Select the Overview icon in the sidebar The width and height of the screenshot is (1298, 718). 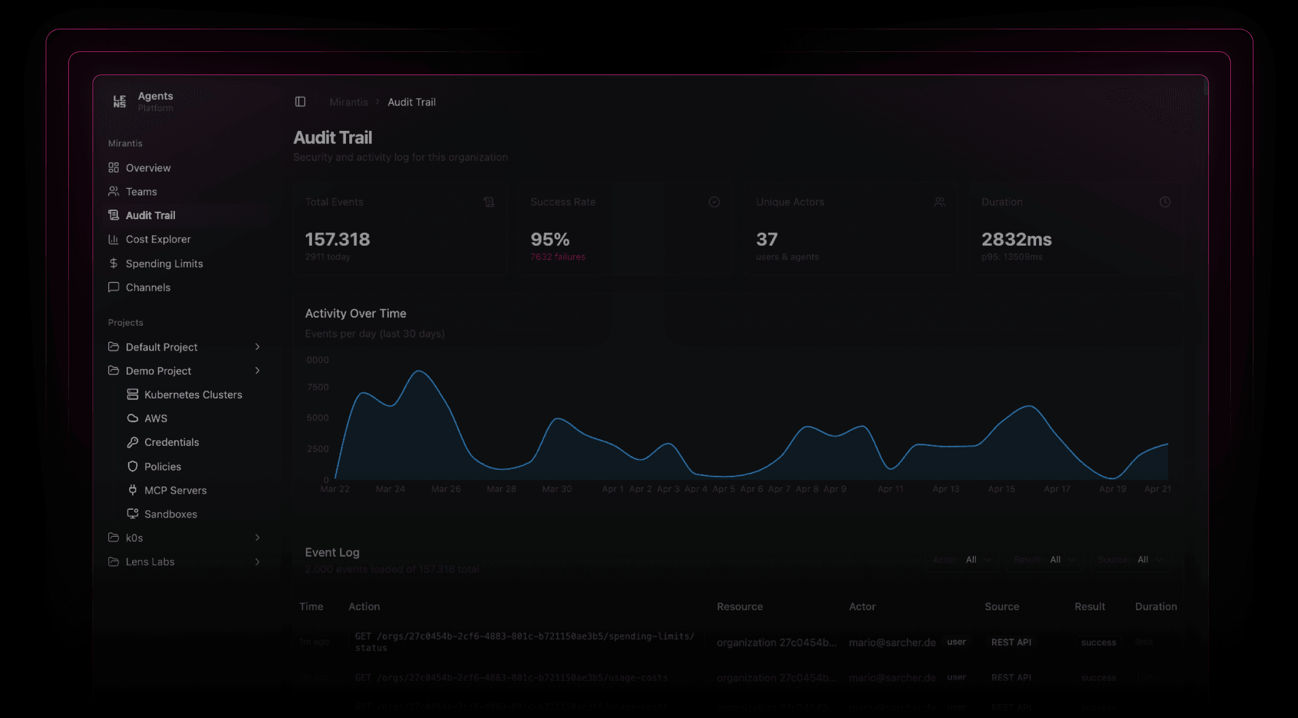114,168
